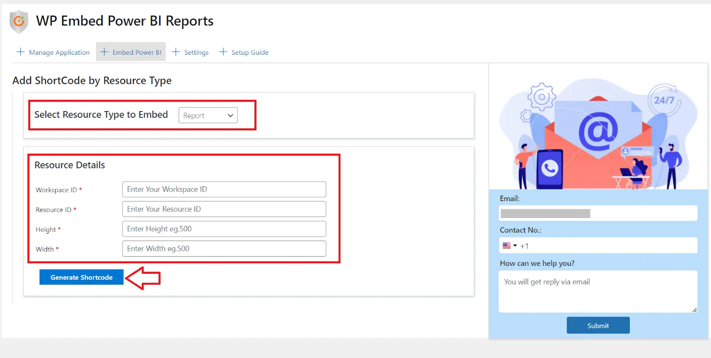Click the Contact No. phone field
The height and width of the screenshot is (358, 711).
pyautogui.click(x=598, y=245)
